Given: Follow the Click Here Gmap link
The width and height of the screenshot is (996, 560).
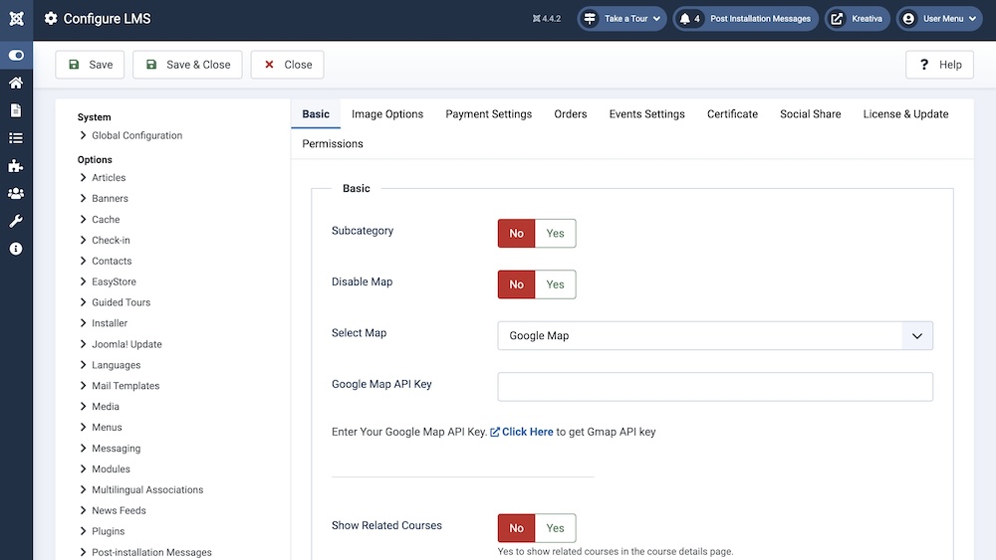Looking at the screenshot, I should click(x=527, y=432).
